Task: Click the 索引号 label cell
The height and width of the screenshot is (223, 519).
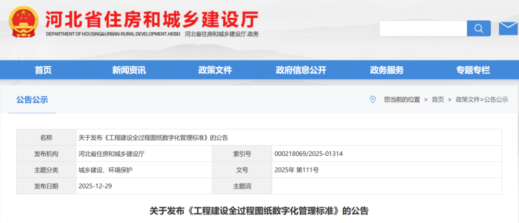Action: 242,154
